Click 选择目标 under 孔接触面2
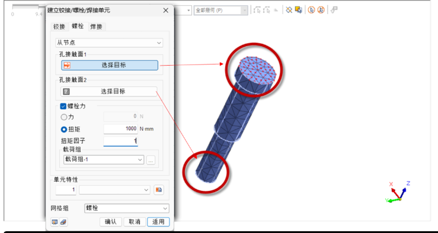 (x=109, y=92)
